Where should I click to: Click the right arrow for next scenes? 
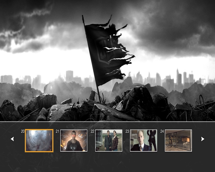[x=203, y=139]
